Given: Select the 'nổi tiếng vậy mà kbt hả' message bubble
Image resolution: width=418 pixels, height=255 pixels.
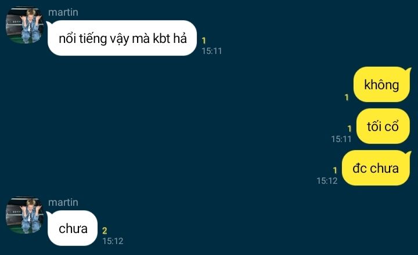Looking at the screenshot, I should point(122,38).
